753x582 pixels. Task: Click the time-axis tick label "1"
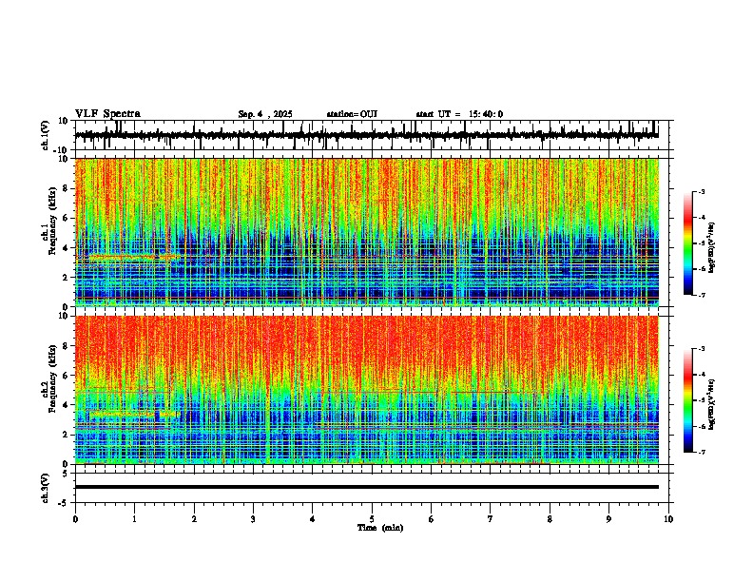click(x=134, y=519)
